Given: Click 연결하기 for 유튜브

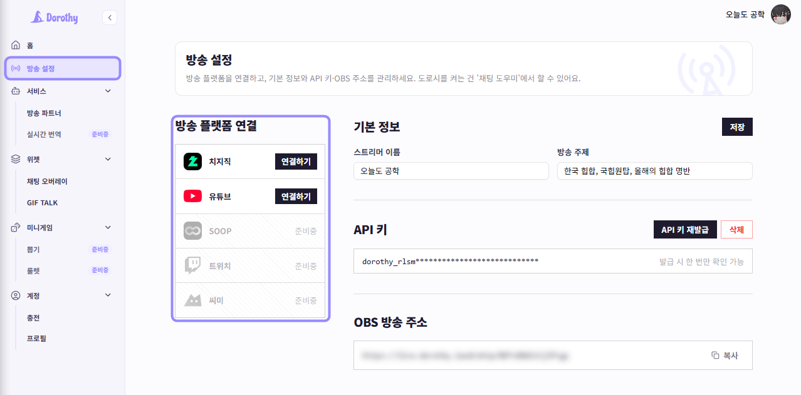Looking at the screenshot, I should (x=296, y=196).
